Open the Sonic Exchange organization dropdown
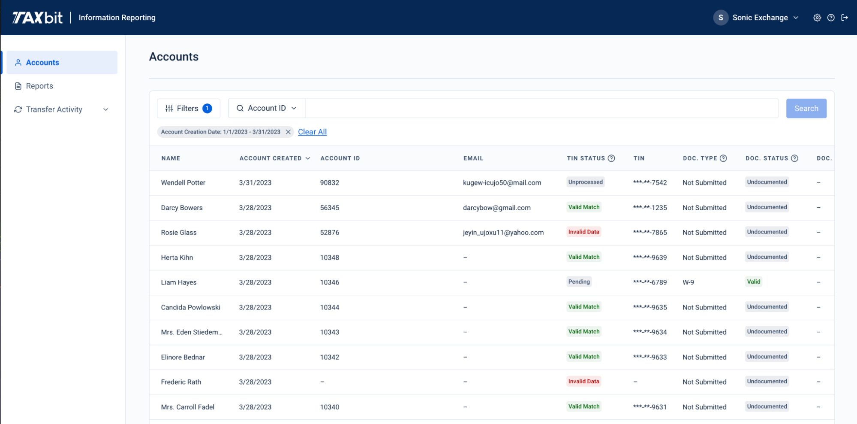Screen dimensions: 857x424 click(765, 18)
